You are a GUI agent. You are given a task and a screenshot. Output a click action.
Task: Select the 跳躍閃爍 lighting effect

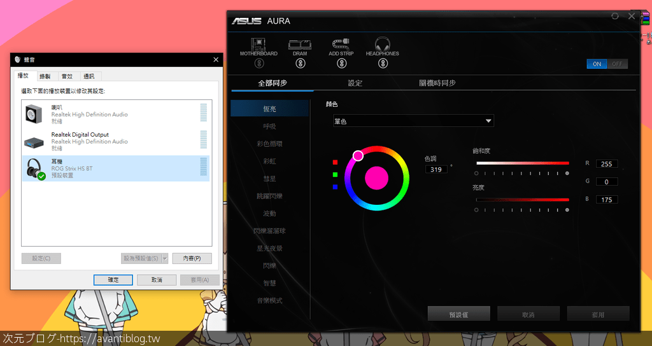coord(269,196)
